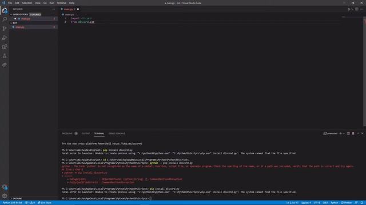This screenshot has height=205, width=366.
Task: Open the Live Share activity bar icon
Action: (x=5, y=65)
